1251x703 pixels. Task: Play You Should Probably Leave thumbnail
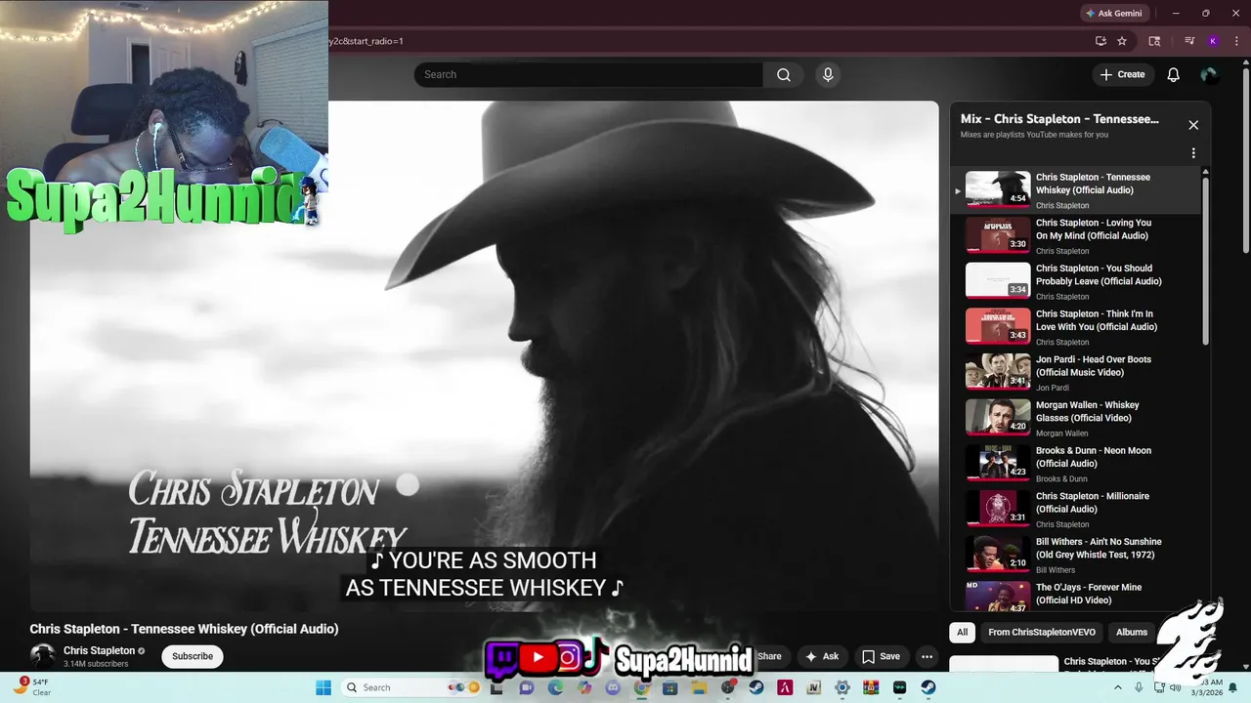pyautogui.click(x=998, y=280)
